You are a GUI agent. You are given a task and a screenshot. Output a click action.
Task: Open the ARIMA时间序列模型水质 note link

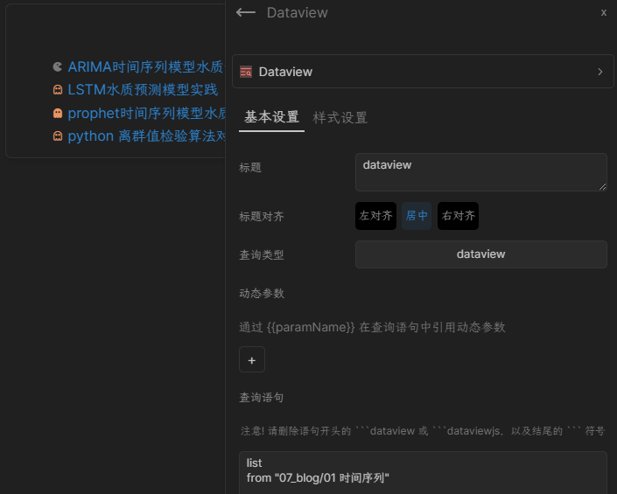point(146,66)
